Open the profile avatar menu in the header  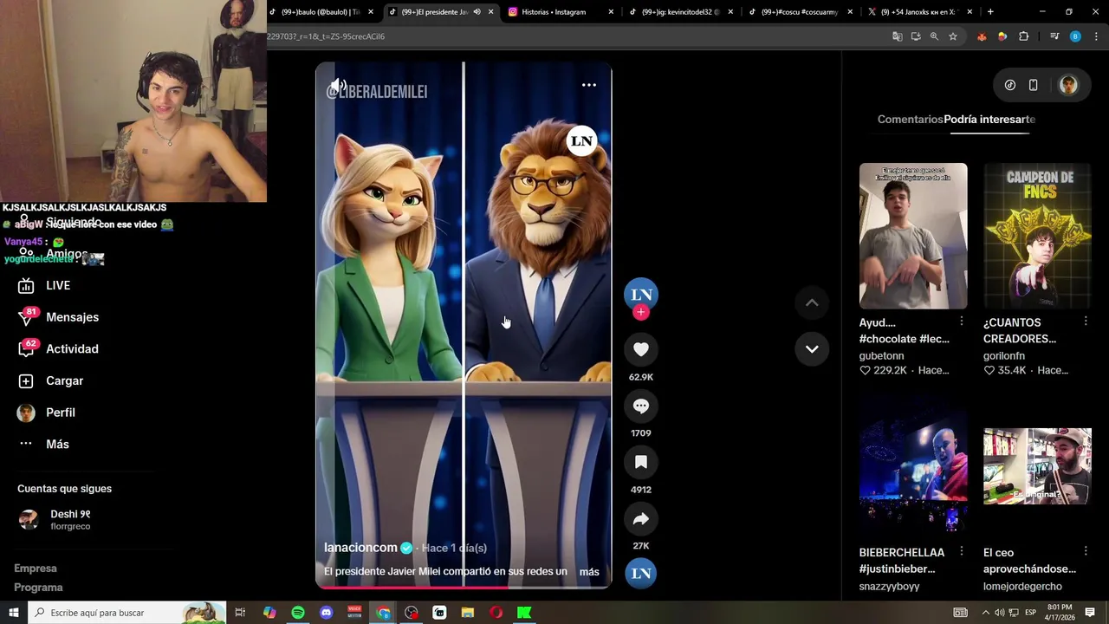point(1068,85)
